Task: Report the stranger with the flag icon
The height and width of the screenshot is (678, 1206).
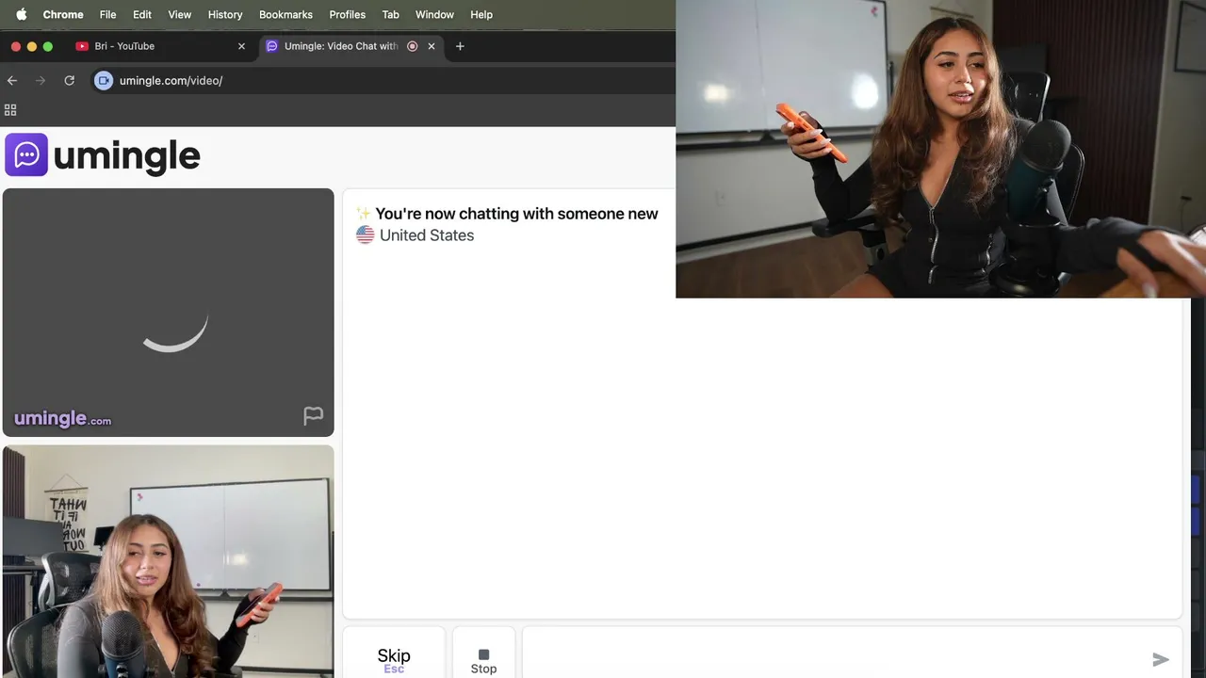Action: [313, 416]
